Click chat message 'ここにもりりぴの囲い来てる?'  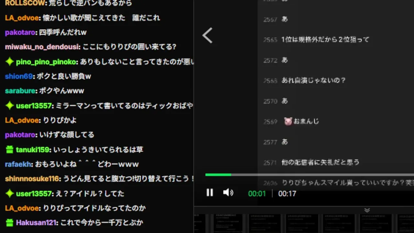(129, 47)
